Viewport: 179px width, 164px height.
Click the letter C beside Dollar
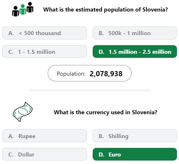click(x=11, y=155)
